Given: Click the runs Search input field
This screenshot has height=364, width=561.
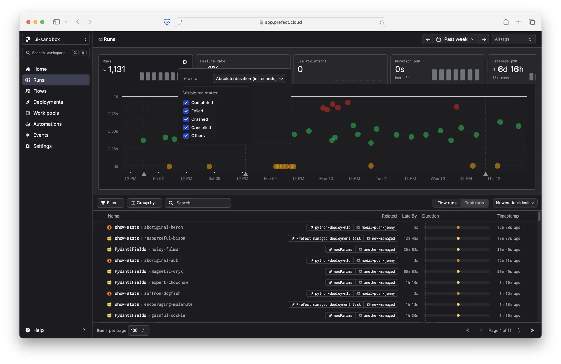Looking at the screenshot, I should tap(198, 203).
